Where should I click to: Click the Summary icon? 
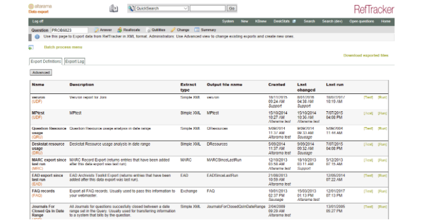tap(197, 30)
